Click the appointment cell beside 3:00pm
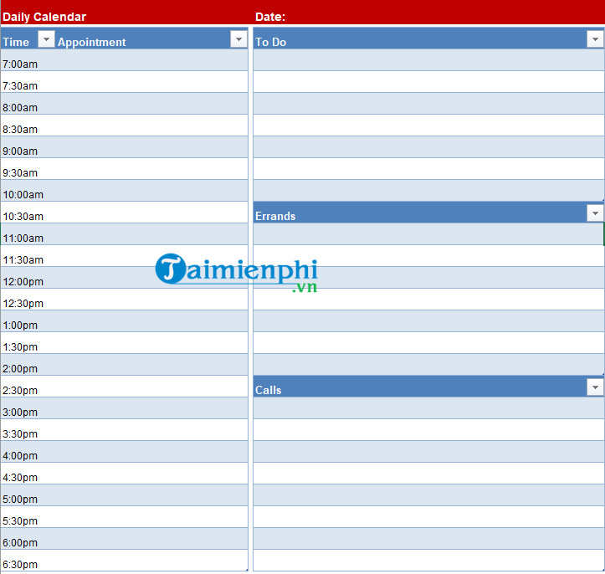This screenshot has width=605, height=574. (x=151, y=409)
